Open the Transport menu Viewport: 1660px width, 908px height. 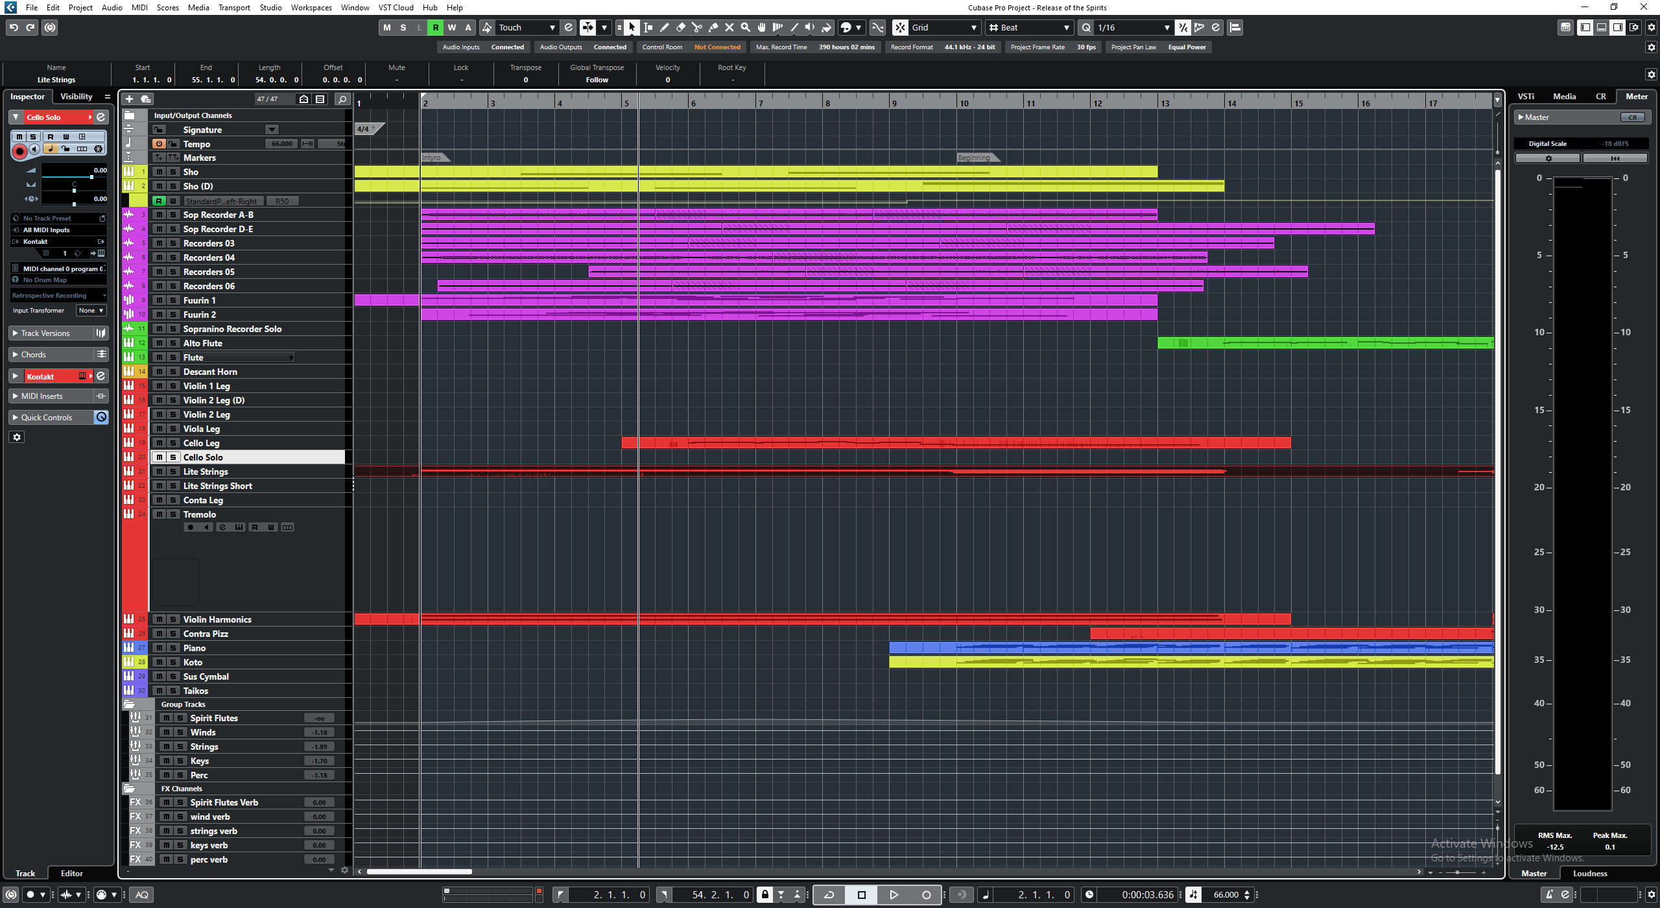(233, 7)
